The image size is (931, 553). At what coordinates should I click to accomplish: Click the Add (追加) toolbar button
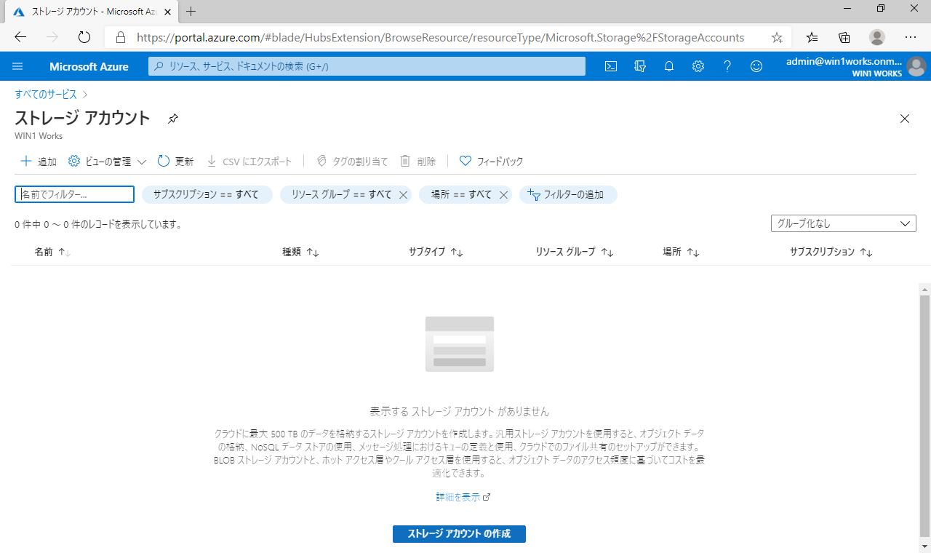tap(39, 162)
